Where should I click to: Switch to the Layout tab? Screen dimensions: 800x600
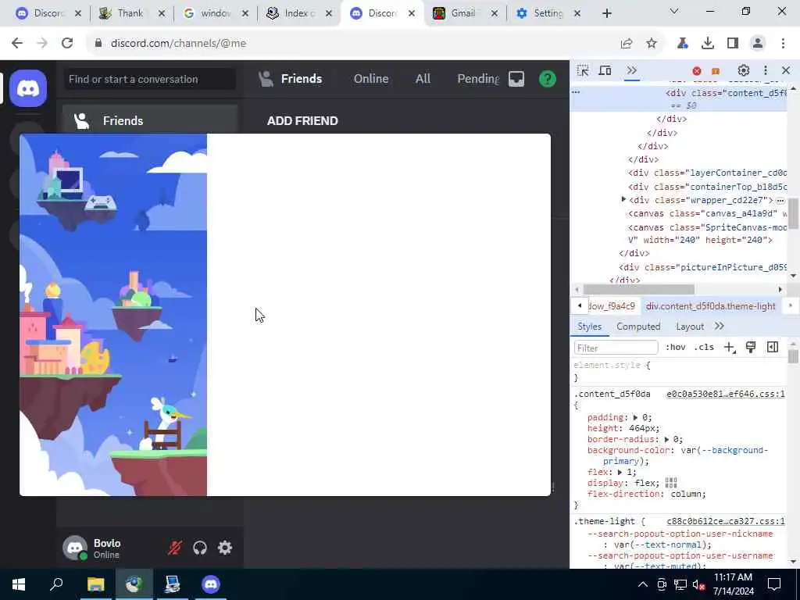pyautogui.click(x=690, y=327)
